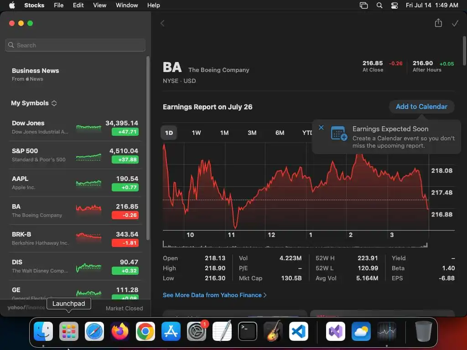
Task: Select the 1W chart range
Action: 196,133
